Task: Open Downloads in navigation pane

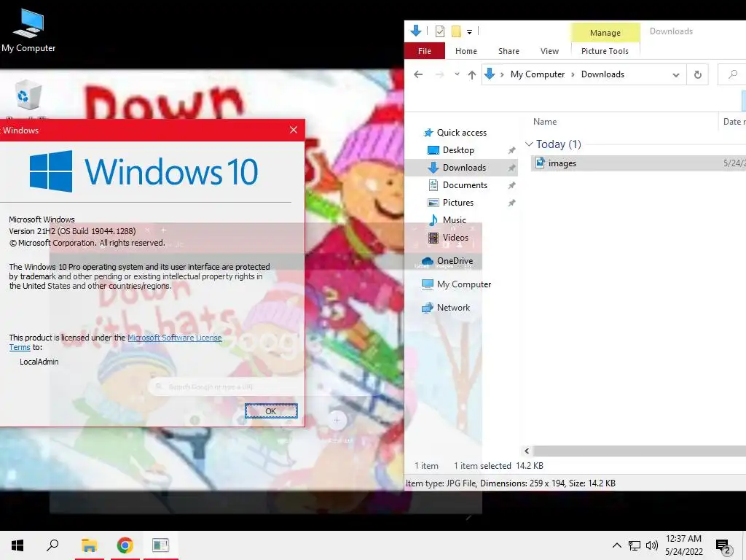Action: click(x=464, y=168)
